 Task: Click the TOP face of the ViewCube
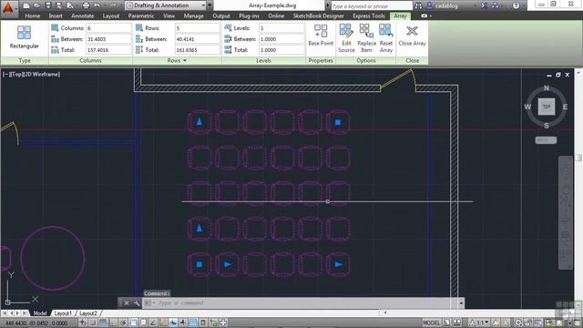click(547, 107)
